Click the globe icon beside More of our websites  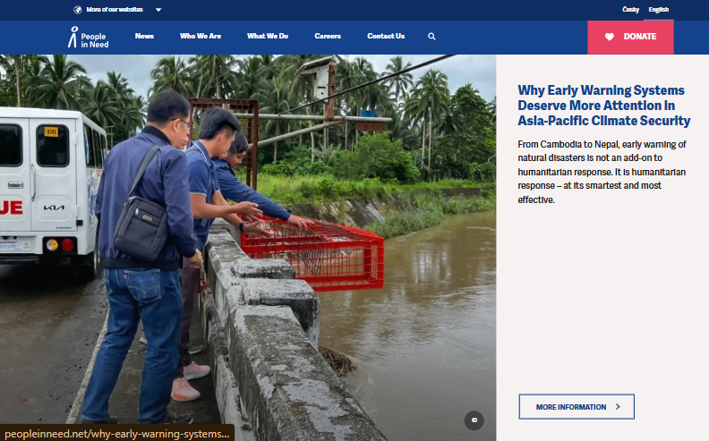[78, 10]
